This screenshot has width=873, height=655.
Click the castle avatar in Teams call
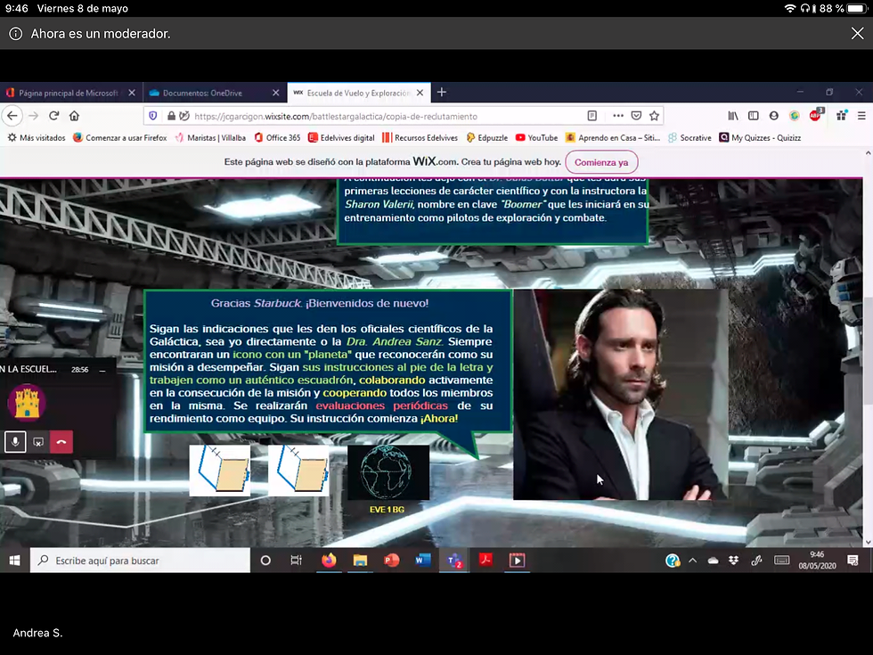27,402
